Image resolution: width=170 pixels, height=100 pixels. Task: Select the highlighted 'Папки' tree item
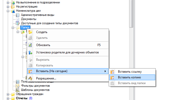(25, 27)
